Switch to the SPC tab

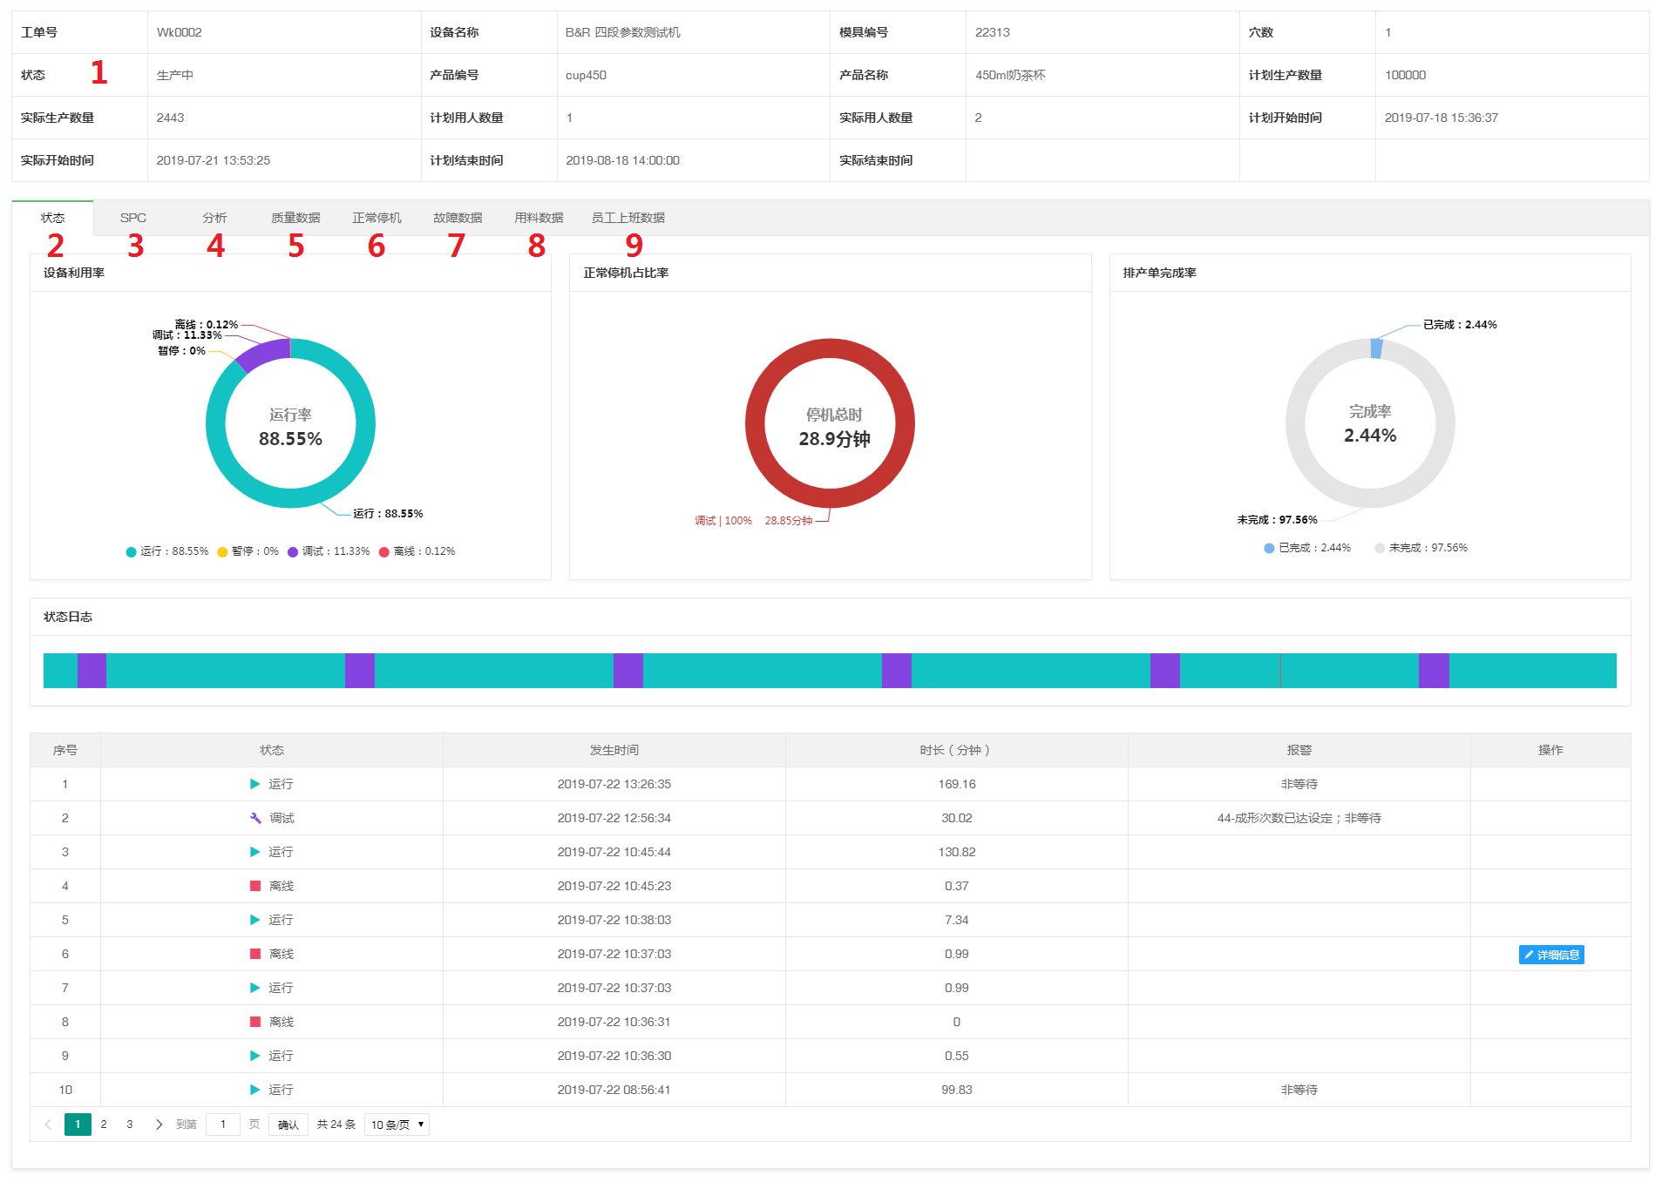coord(133,218)
